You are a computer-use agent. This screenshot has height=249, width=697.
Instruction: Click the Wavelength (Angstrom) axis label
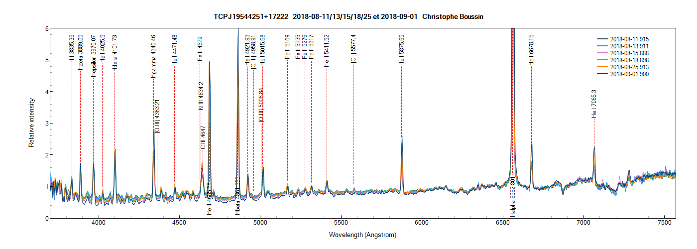363,234
